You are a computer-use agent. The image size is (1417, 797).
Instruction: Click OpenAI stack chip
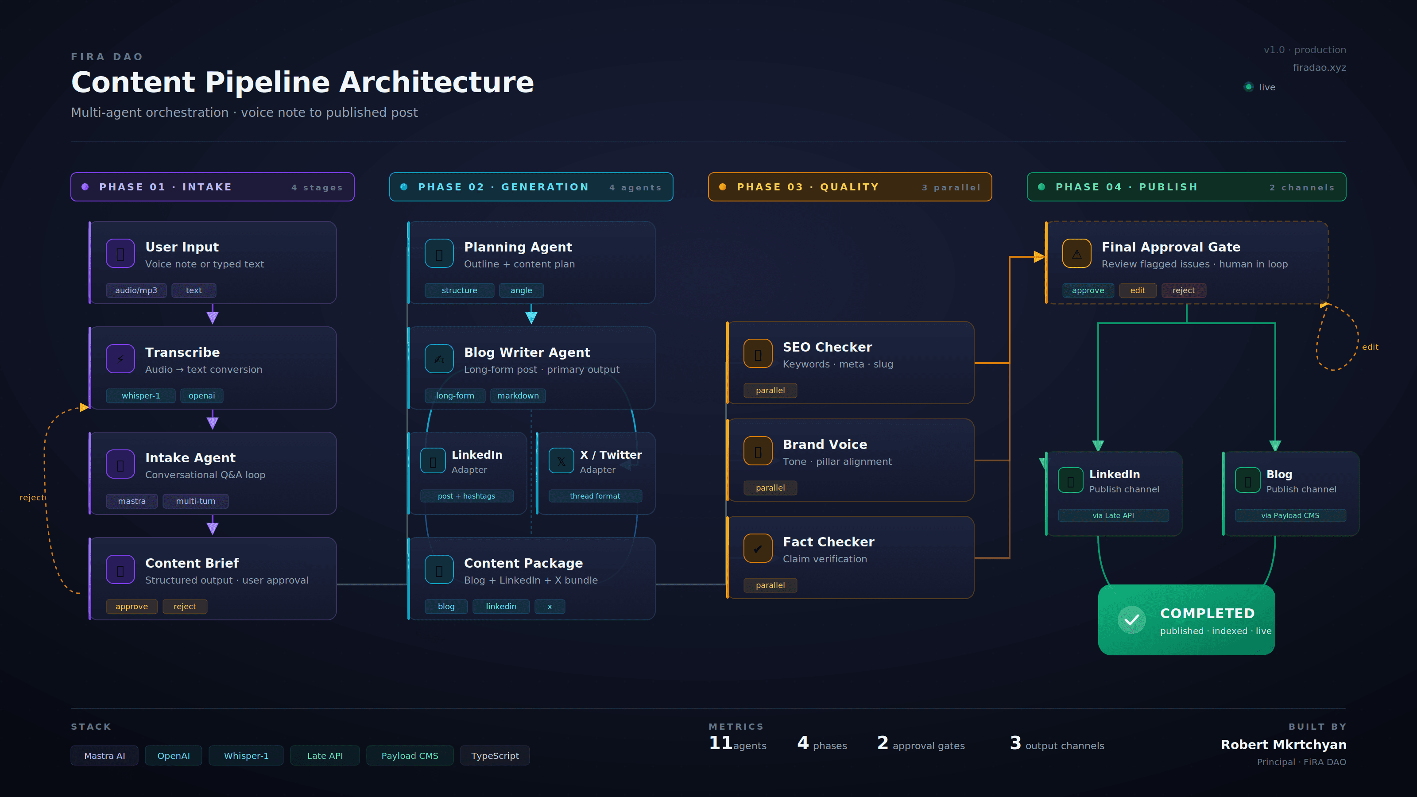click(x=174, y=756)
